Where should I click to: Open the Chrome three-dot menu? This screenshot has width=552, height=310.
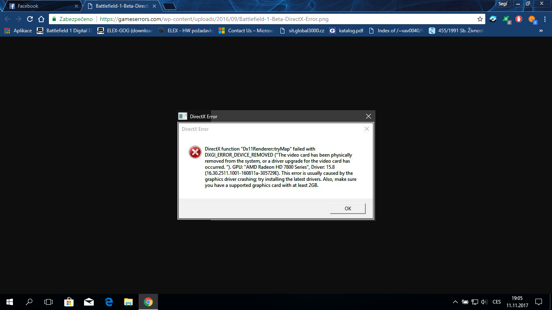(x=544, y=19)
